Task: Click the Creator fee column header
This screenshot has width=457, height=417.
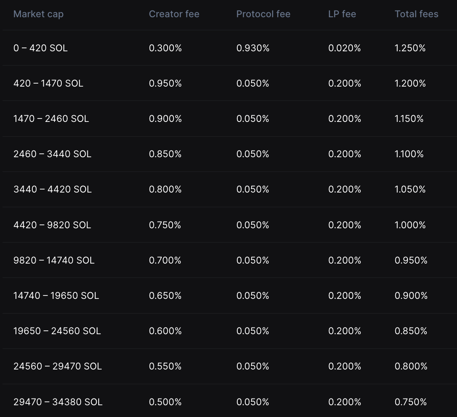Action: click(174, 14)
